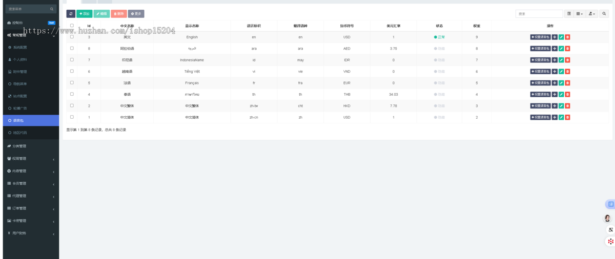Tick checkbox for Français row

pos(72,82)
